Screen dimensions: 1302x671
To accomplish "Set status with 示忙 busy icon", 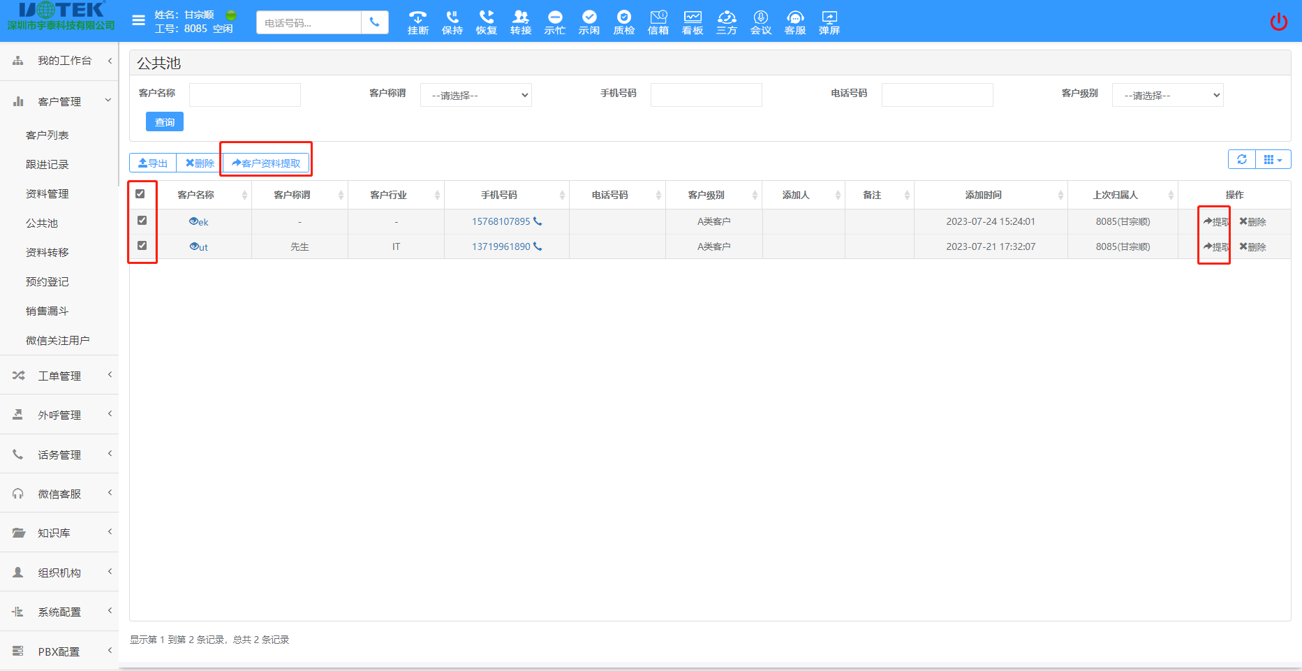I will click(554, 22).
